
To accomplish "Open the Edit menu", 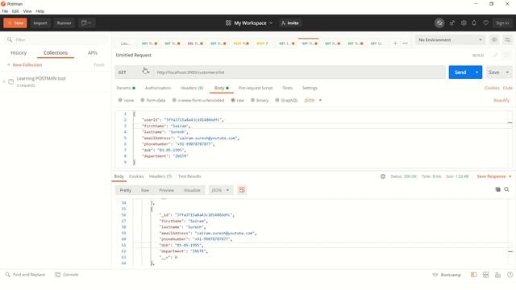I will point(15,11).
